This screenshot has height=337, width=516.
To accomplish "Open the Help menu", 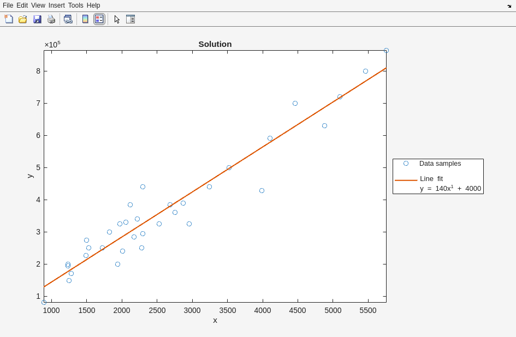I will 93,5.
